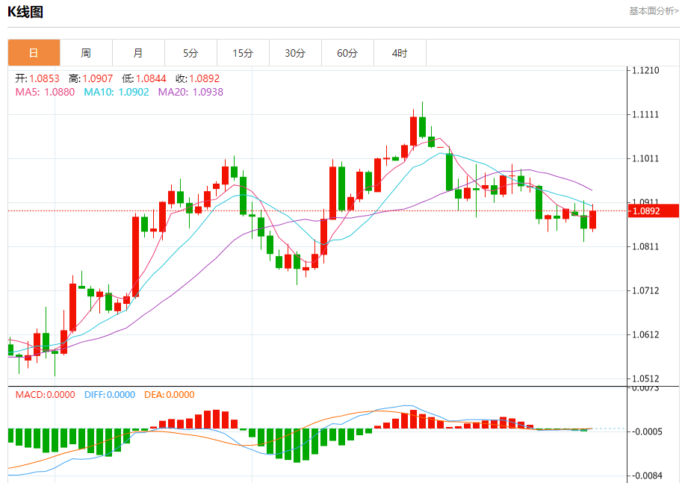Click the 开: 1.0853 opening price value

(36, 78)
